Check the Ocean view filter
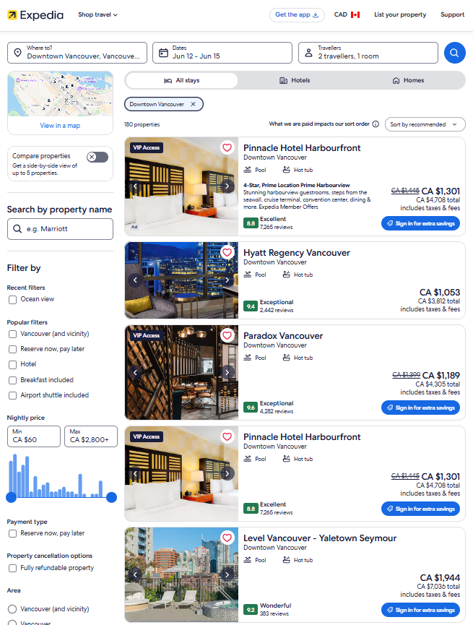The width and height of the screenshot is (473, 625). (13, 299)
